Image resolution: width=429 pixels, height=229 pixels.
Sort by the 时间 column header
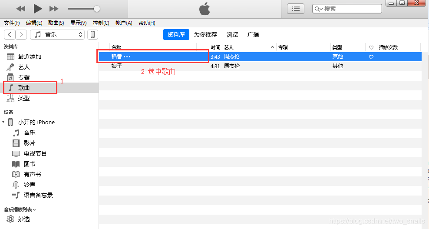pos(215,47)
